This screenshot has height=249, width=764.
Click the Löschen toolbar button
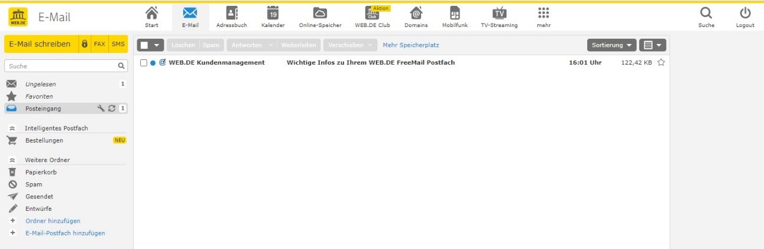(x=183, y=45)
